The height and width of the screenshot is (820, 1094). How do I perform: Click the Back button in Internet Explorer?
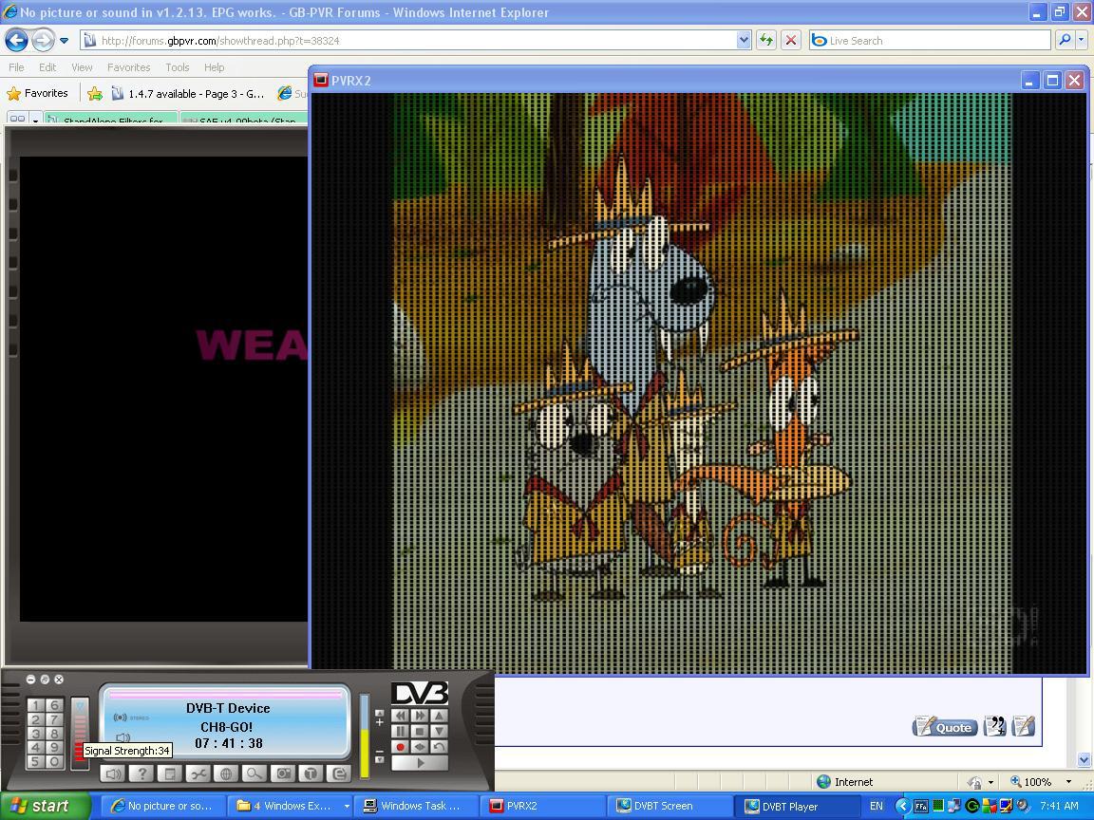pyautogui.click(x=16, y=41)
